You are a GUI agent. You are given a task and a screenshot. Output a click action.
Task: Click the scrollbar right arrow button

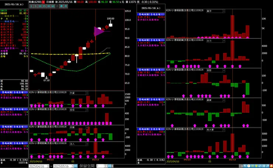[x=242, y=166]
